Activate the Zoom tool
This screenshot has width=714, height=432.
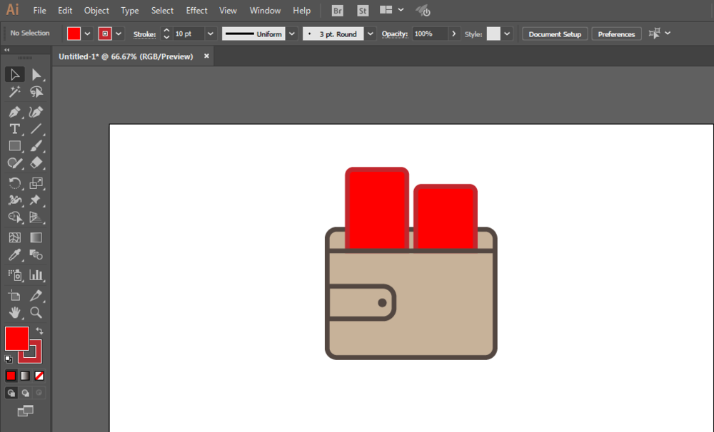(x=36, y=312)
